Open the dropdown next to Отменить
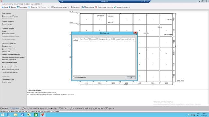Image resolution: width=209 pixels, height=117 pixels. [38, 7]
